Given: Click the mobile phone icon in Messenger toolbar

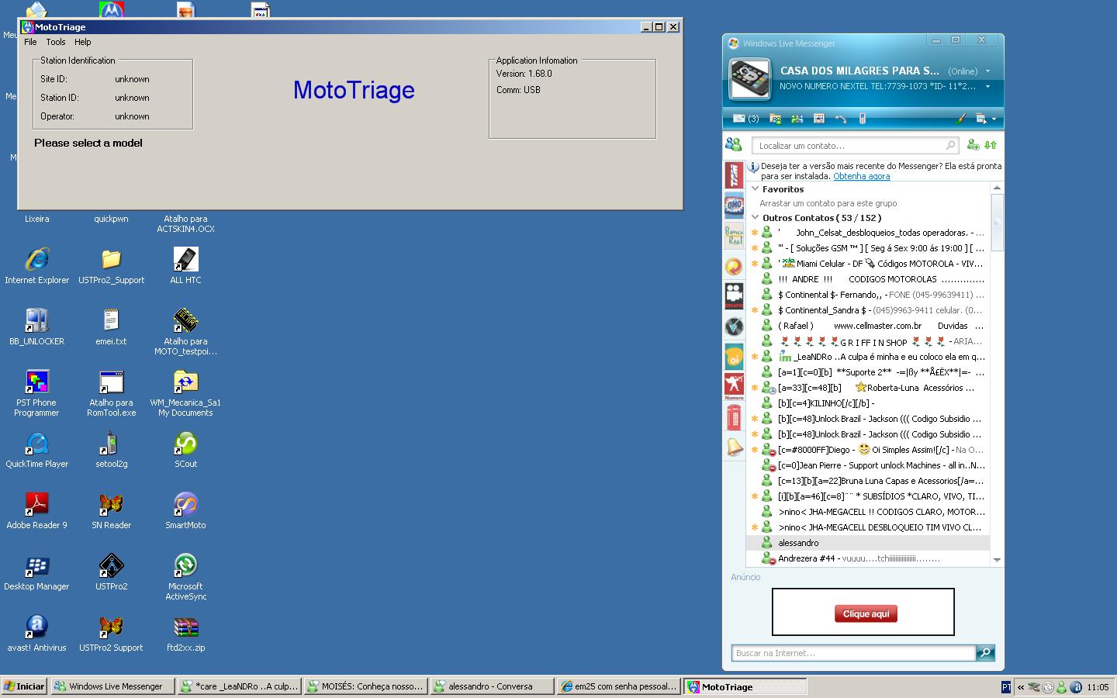Looking at the screenshot, I should click(x=862, y=119).
